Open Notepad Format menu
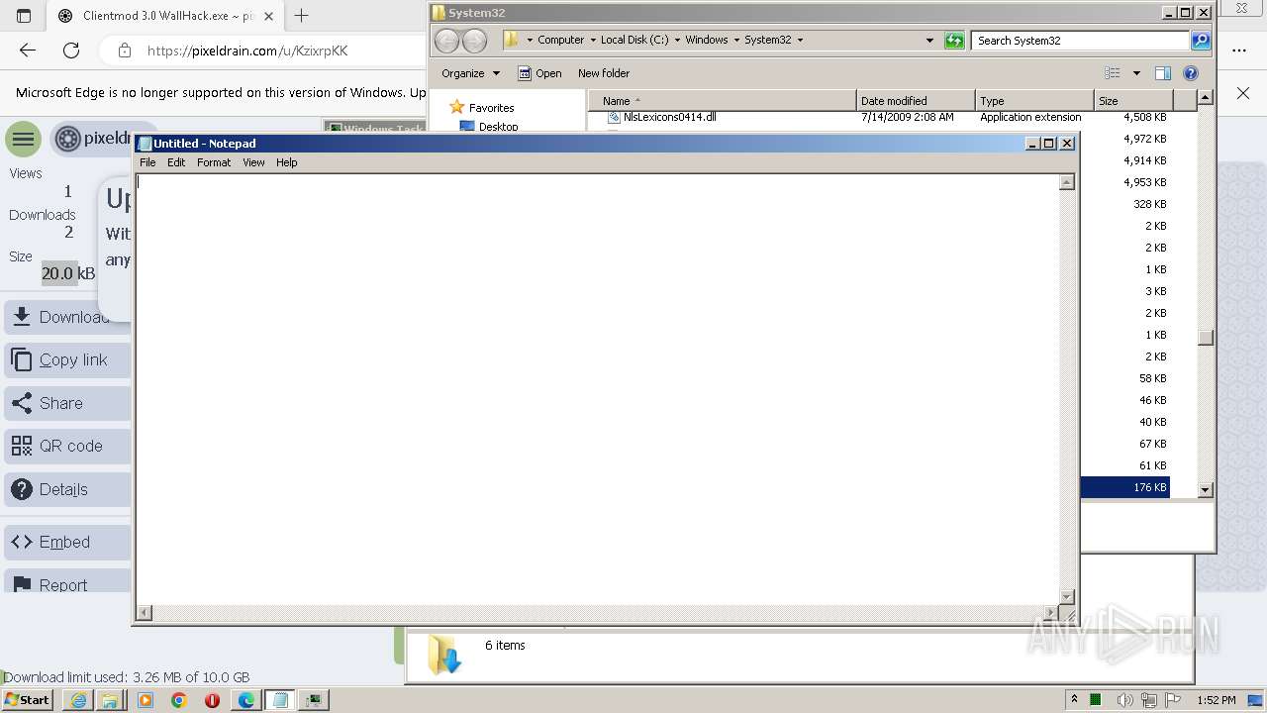Viewport: 1267px width, 713px height. tap(214, 162)
